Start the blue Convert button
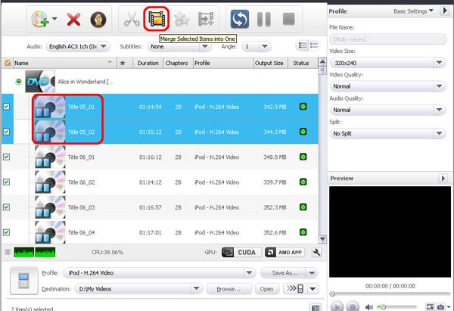 tap(239, 19)
